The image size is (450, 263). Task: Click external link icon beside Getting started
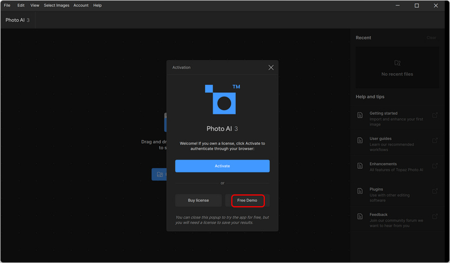(435, 115)
